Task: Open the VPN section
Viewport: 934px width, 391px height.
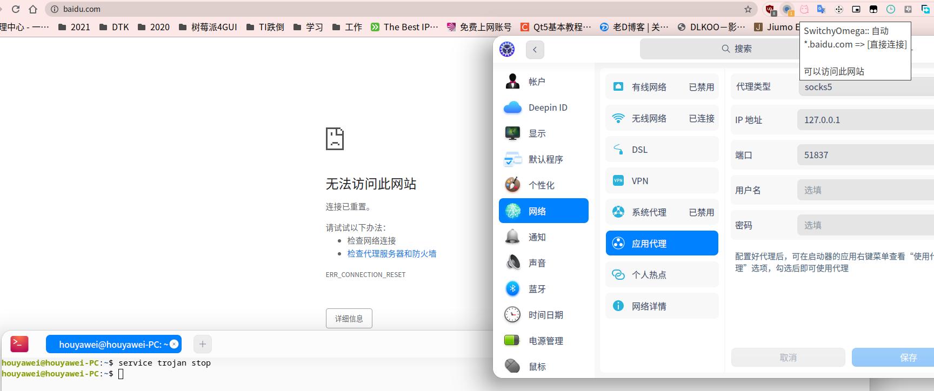Action: [x=662, y=181]
